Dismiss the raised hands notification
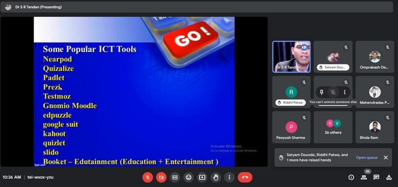The image size is (398, 187). [x=386, y=157]
